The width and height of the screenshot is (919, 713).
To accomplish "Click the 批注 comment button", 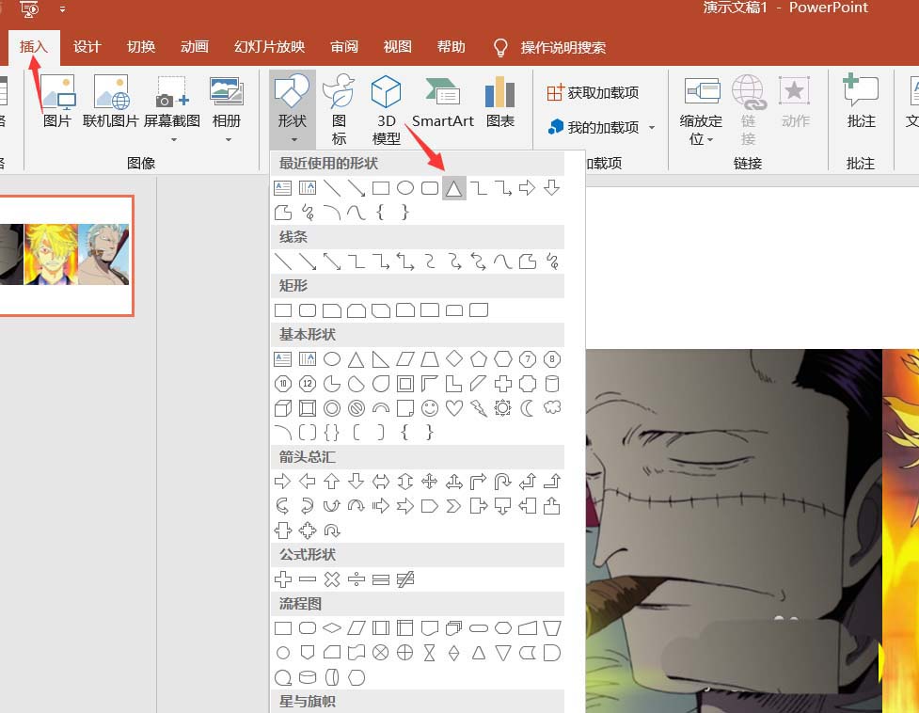I will click(861, 102).
